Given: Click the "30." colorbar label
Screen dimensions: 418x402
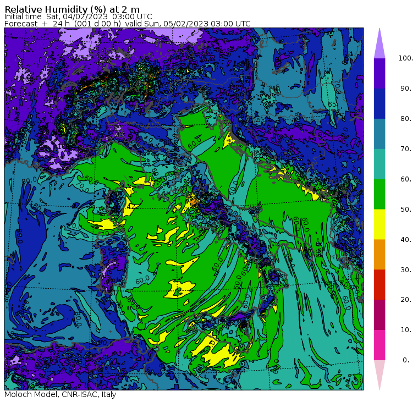Looking at the screenshot, I should [x=406, y=269].
